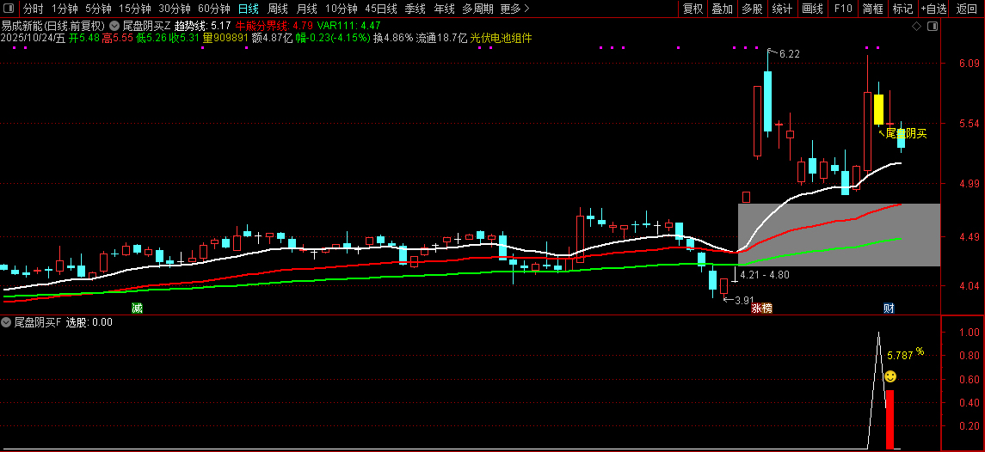Click the 趋势线: 5.17 indicator value
985x452 pixels.
click(202, 27)
